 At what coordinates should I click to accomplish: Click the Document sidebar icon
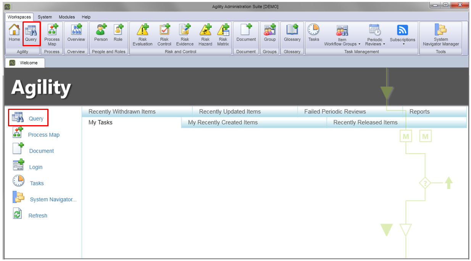point(18,149)
